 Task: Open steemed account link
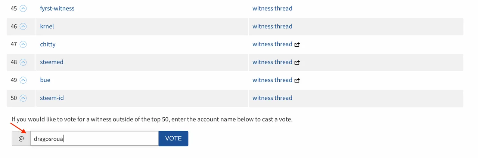pyautogui.click(x=52, y=62)
